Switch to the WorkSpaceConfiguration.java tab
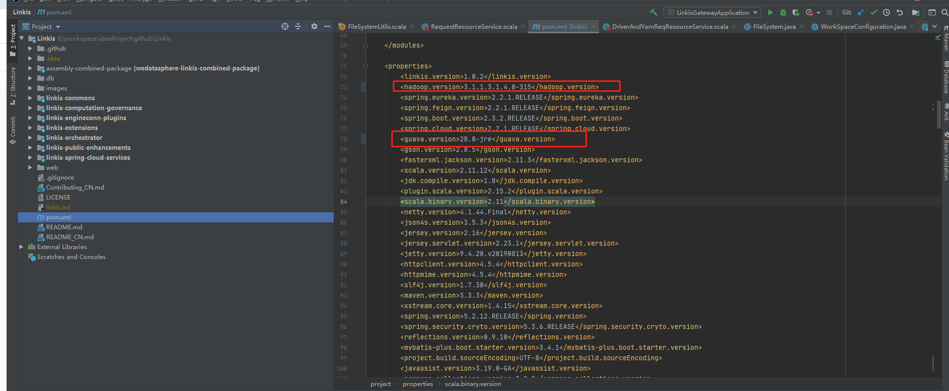The height and width of the screenshot is (391, 949). coord(863,27)
